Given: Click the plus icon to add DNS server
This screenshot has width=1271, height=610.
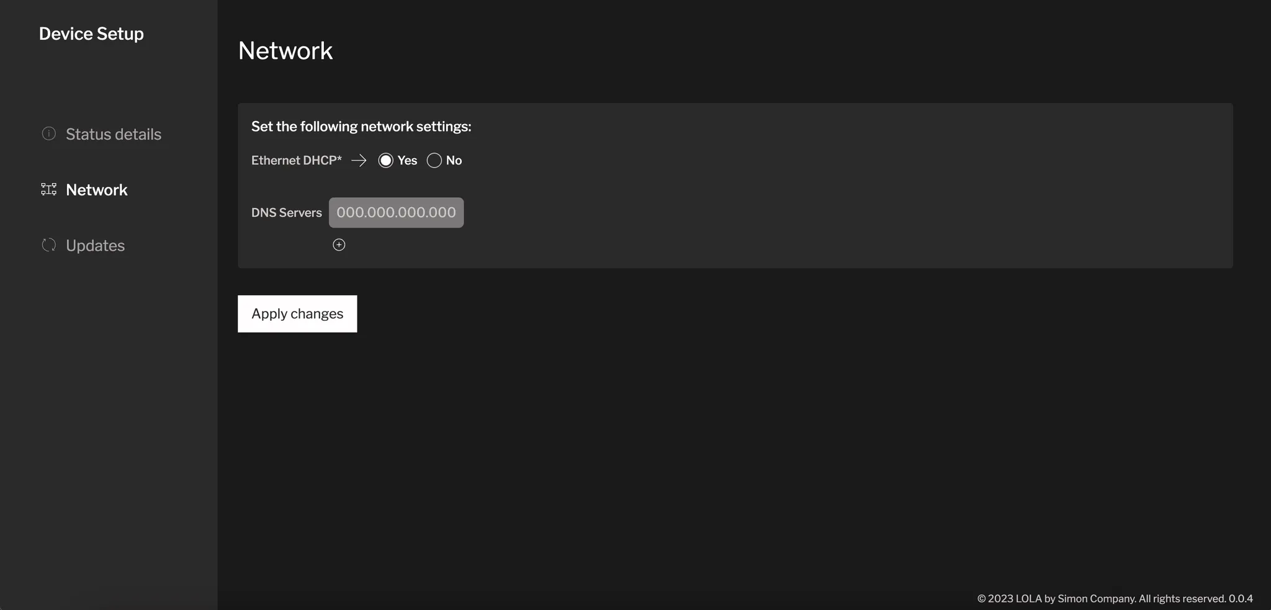Looking at the screenshot, I should (x=339, y=244).
